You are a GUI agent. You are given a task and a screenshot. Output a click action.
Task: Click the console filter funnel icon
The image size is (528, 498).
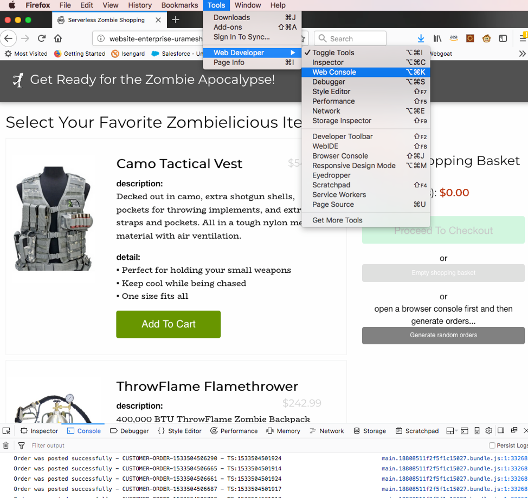[21, 445]
